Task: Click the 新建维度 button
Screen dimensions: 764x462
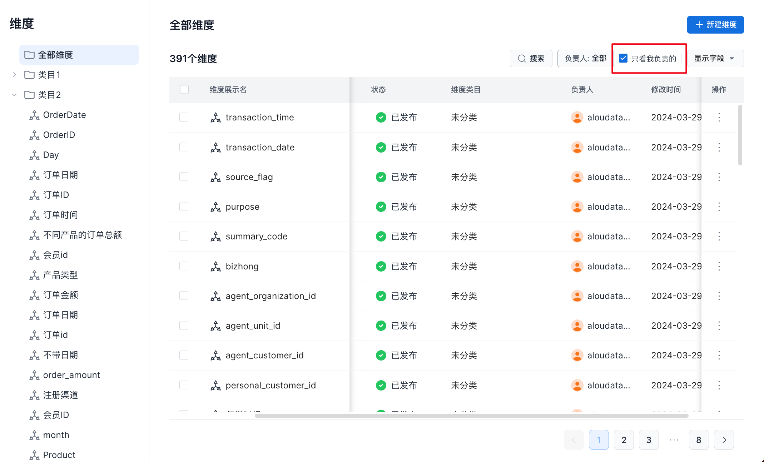Action: (715, 25)
